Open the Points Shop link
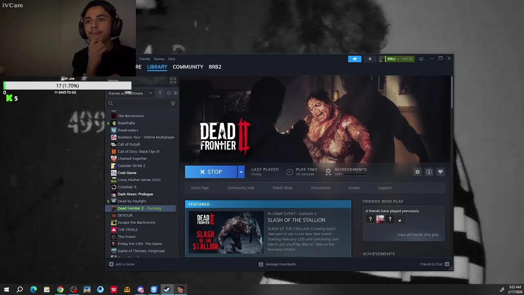Viewport: 524px width, 295px height. click(x=282, y=188)
